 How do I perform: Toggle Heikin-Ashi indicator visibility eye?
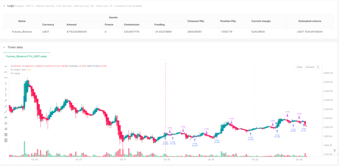(x=12, y=70)
